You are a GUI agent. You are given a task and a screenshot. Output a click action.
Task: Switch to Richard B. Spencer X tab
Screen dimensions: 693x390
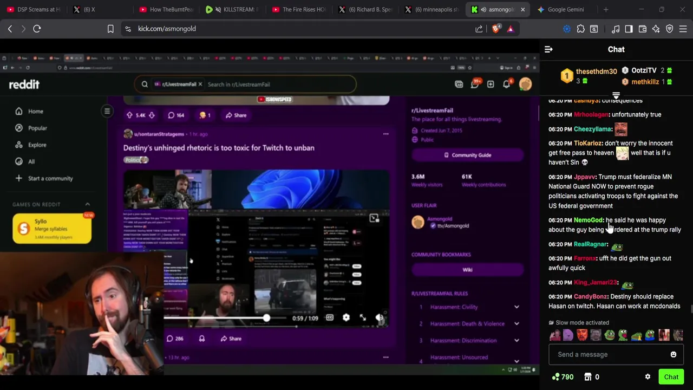pos(366,9)
